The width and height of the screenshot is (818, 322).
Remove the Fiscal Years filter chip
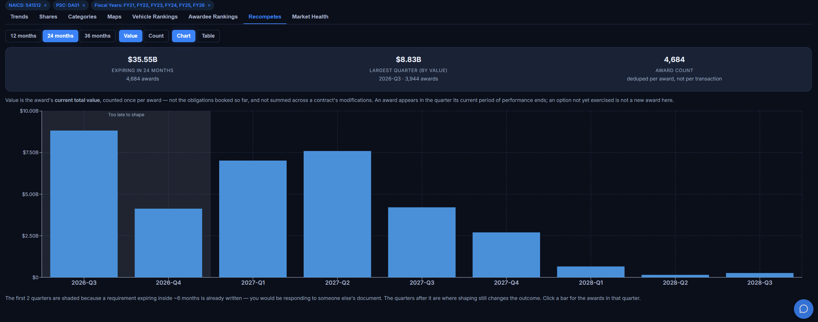tap(209, 6)
